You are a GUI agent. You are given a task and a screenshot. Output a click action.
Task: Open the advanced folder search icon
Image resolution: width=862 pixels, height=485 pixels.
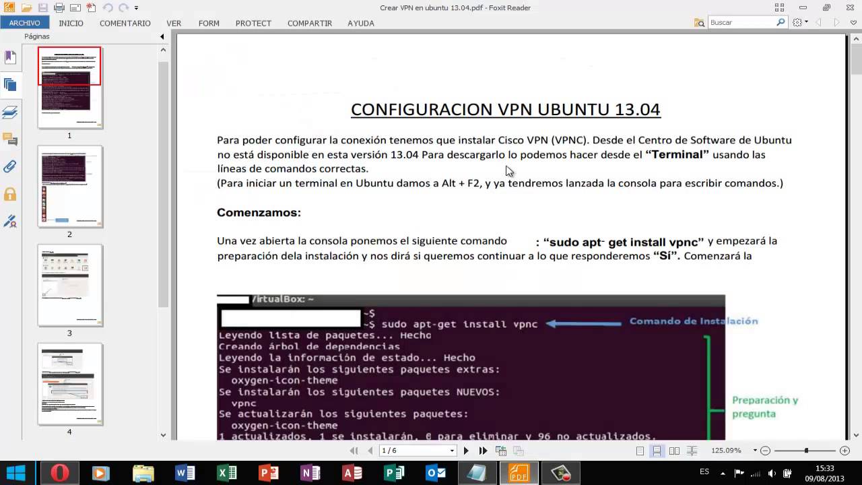pyautogui.click(x=700, y=22)
